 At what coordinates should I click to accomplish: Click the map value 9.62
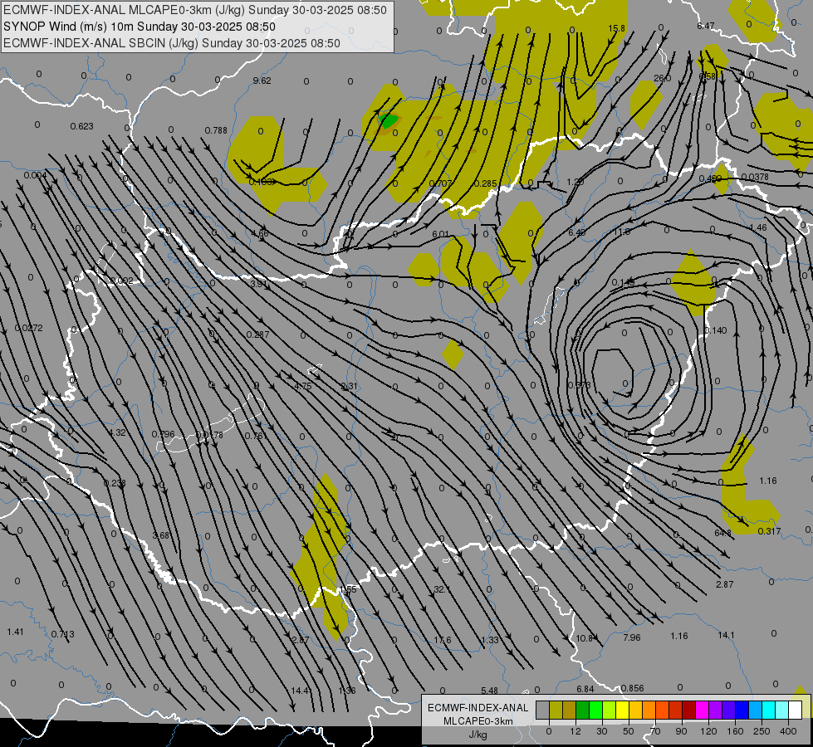coord(262,81)
